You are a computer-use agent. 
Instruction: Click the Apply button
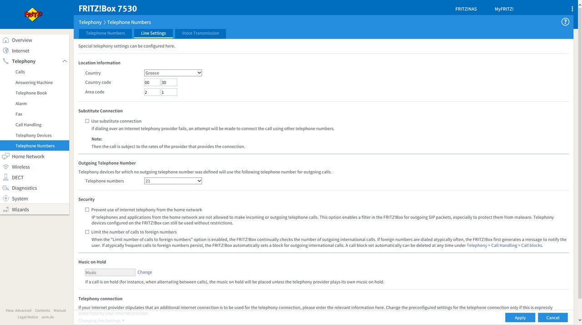coord(520,318)
